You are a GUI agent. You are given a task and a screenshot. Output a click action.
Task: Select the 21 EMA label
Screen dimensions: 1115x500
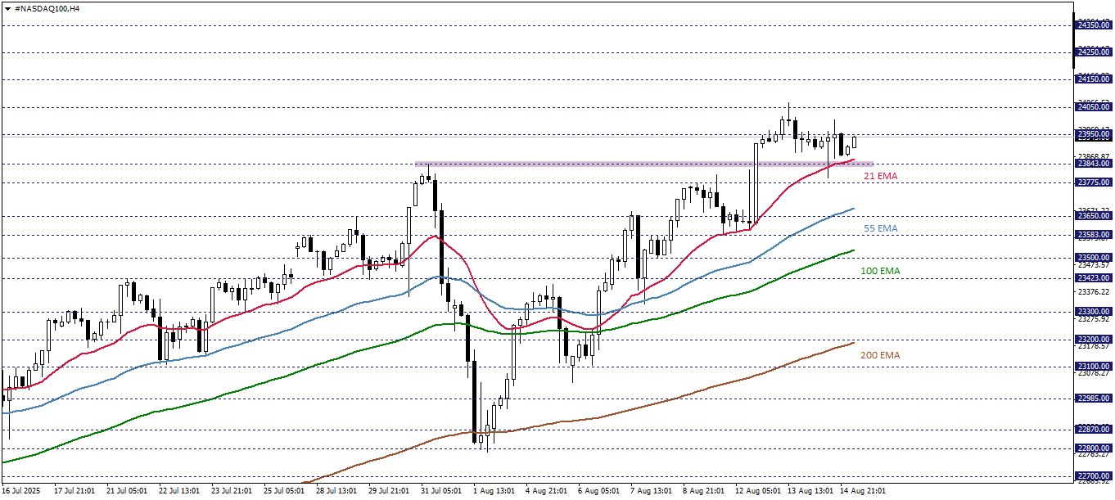point(881,176)
